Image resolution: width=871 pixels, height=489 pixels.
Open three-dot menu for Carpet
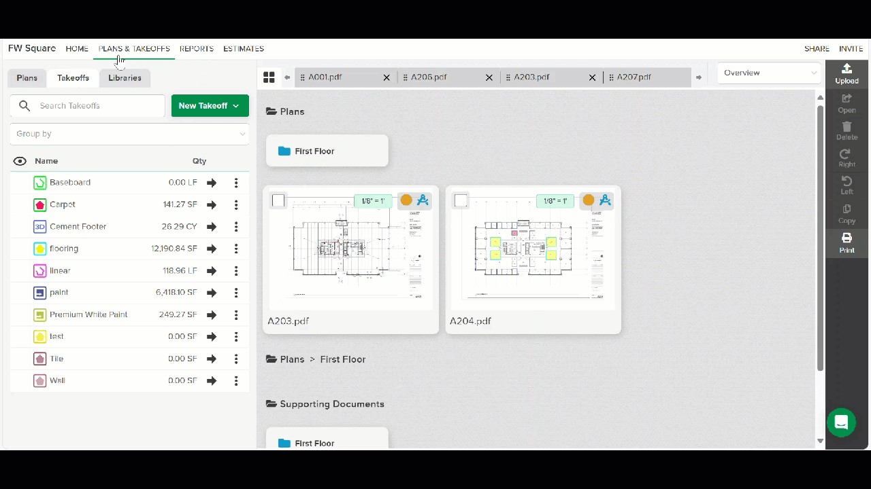pyautogui.click(x=236, y=204)
